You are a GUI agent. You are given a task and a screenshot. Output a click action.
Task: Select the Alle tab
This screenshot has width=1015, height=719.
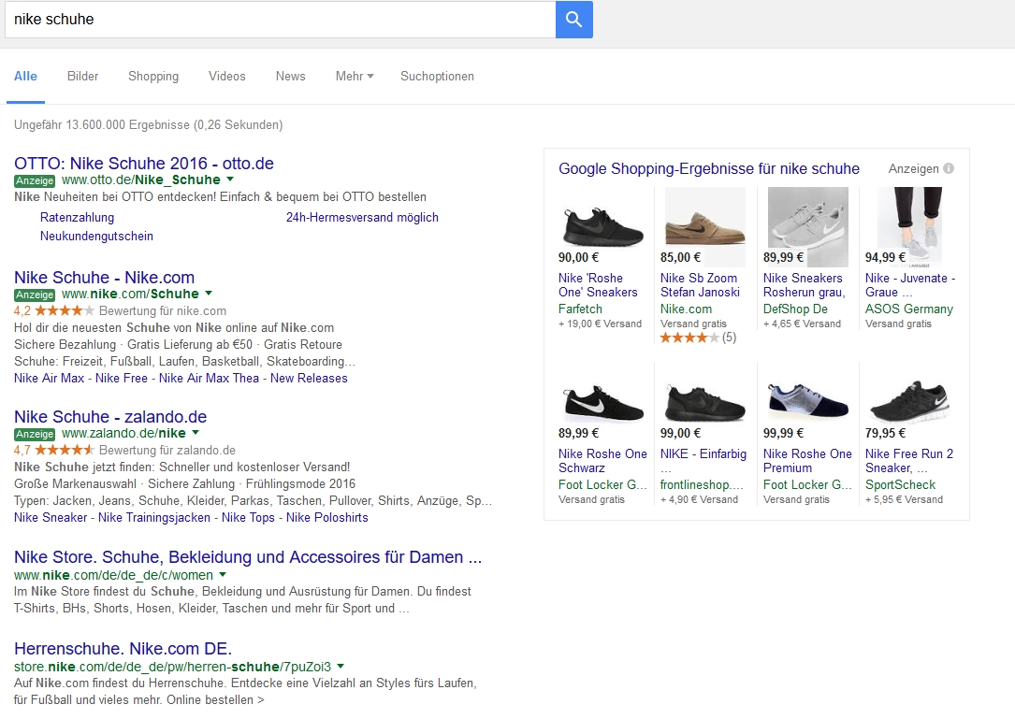25,77
